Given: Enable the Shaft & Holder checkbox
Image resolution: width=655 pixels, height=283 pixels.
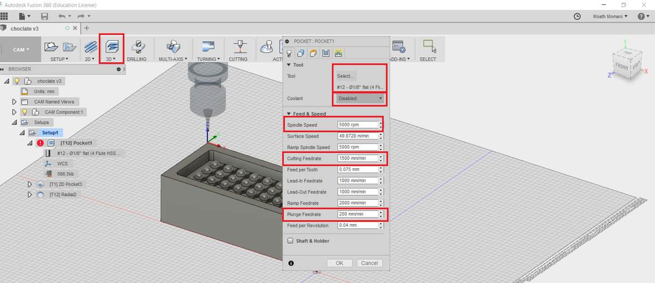Looking at the screenshot, I should point(290,240).
